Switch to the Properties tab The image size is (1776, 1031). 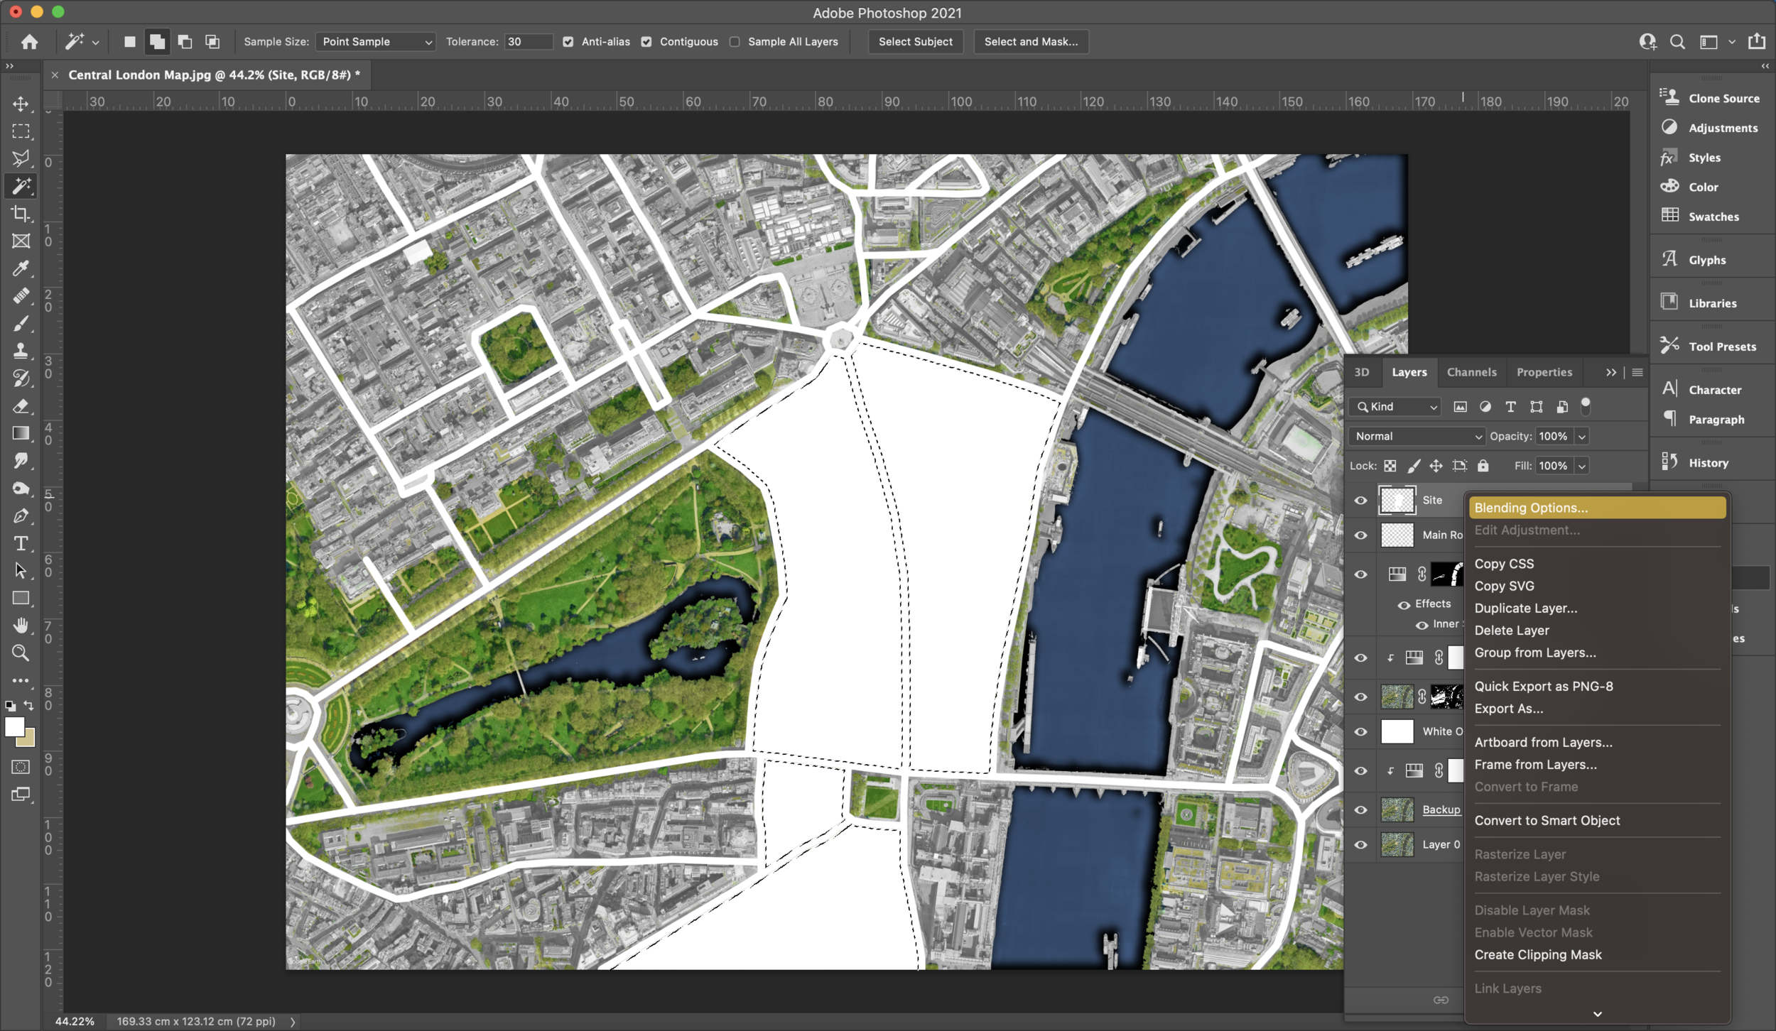tap(1544, 372)
